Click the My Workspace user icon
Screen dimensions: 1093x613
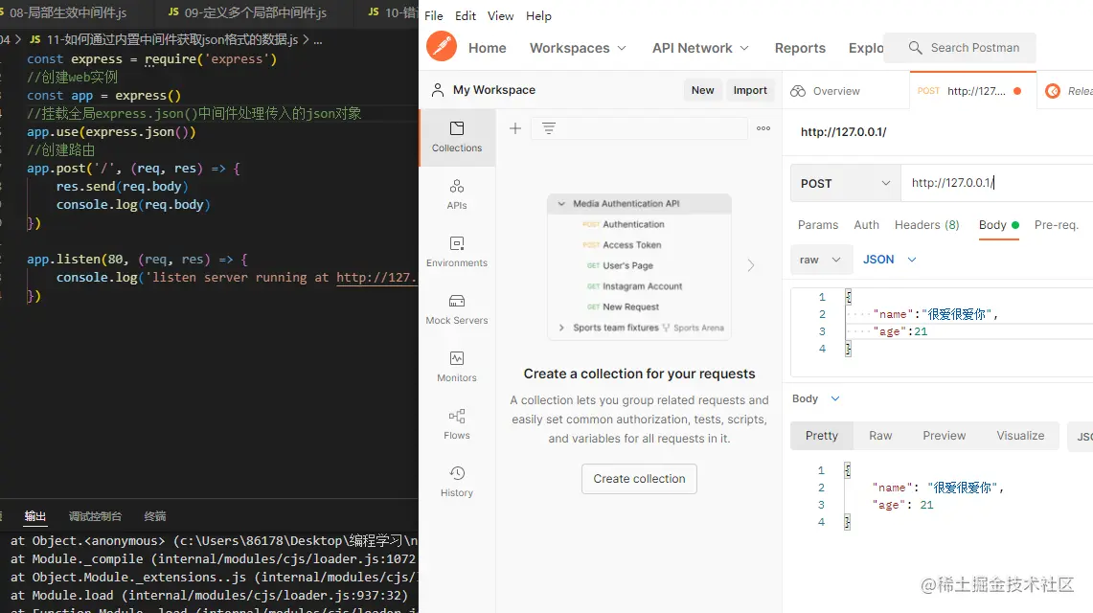(437, 90)
